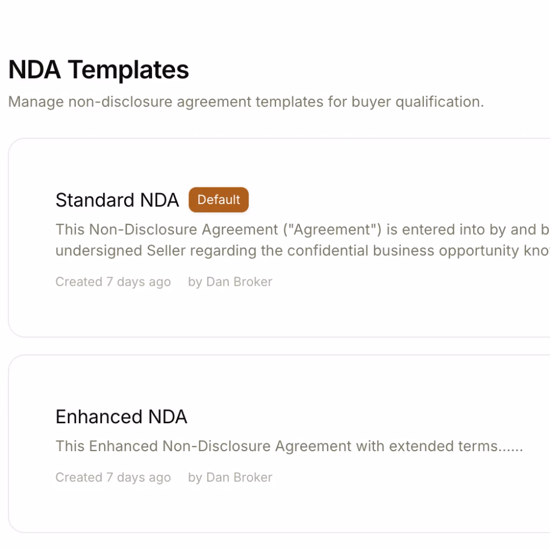Select the Enhanced NDA title
The width and height of the screenshot is (550, 550).
pos(121,416)
